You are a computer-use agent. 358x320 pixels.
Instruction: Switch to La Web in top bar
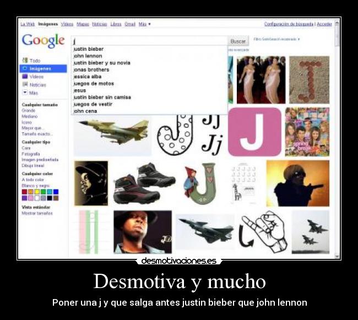click(x=28, y=24)
